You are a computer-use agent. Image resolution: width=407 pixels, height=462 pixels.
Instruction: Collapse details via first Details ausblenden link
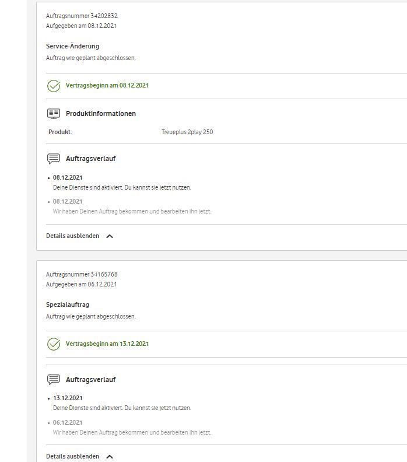click(x=73, y=236)
